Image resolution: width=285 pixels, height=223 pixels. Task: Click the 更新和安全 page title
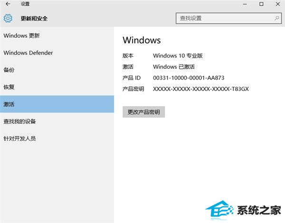click(34, 19)
